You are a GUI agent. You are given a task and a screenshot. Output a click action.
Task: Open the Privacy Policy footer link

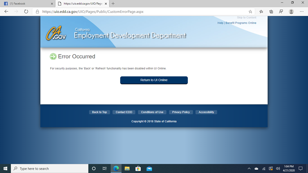click(x=181, y=112)
